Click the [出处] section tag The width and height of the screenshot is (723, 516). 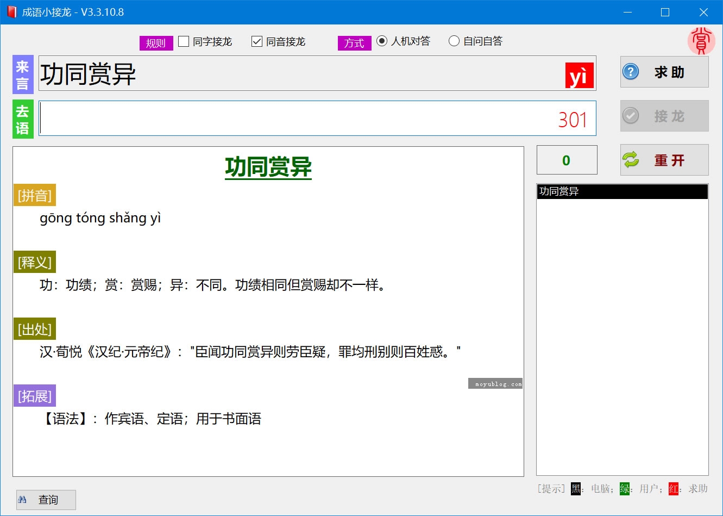[35, 329]
